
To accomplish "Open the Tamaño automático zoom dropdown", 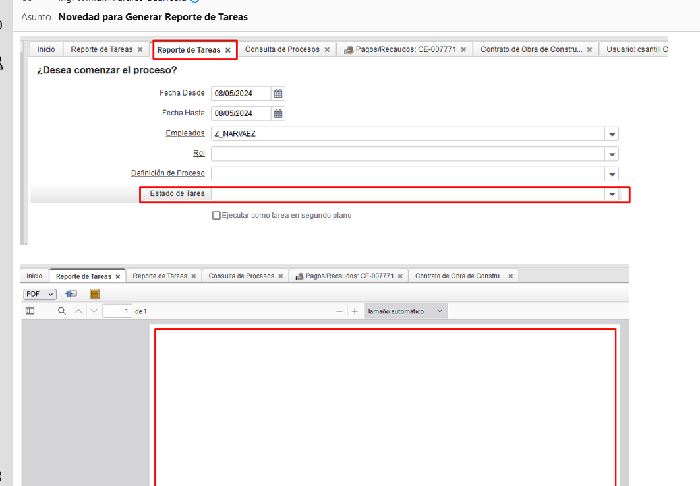I will (x=405, y=311).
